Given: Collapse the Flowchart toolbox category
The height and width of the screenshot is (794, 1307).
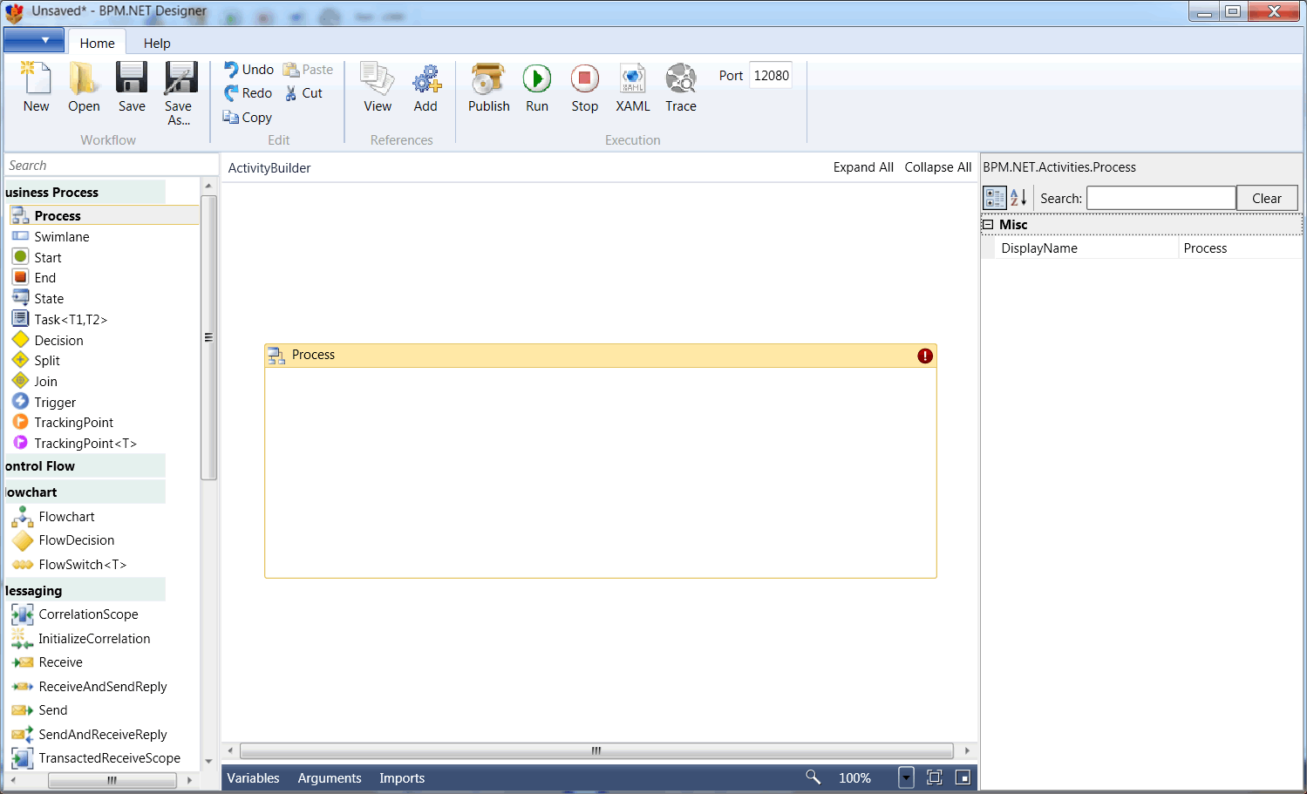Looking at the screenshot, I should 85,492.
